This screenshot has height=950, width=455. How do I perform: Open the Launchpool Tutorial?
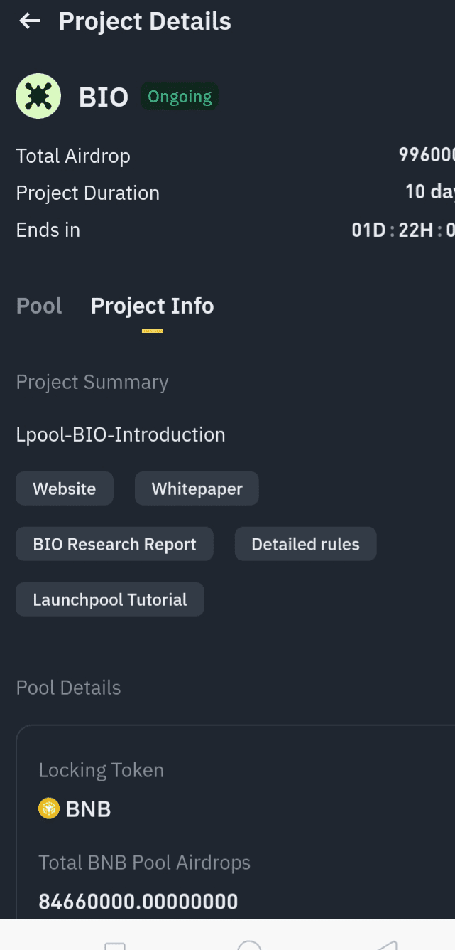[110, 599]
